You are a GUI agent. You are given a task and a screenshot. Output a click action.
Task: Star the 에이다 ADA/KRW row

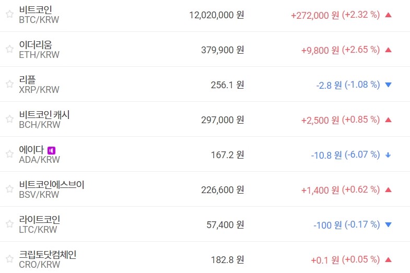tap(9, 154)
